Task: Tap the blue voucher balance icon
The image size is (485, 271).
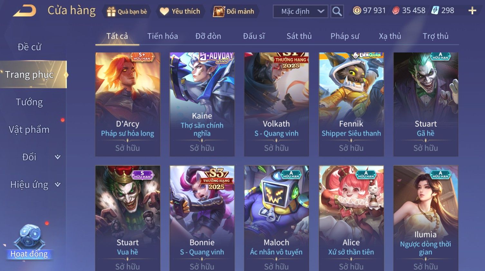Action: (x=435, y=11)
